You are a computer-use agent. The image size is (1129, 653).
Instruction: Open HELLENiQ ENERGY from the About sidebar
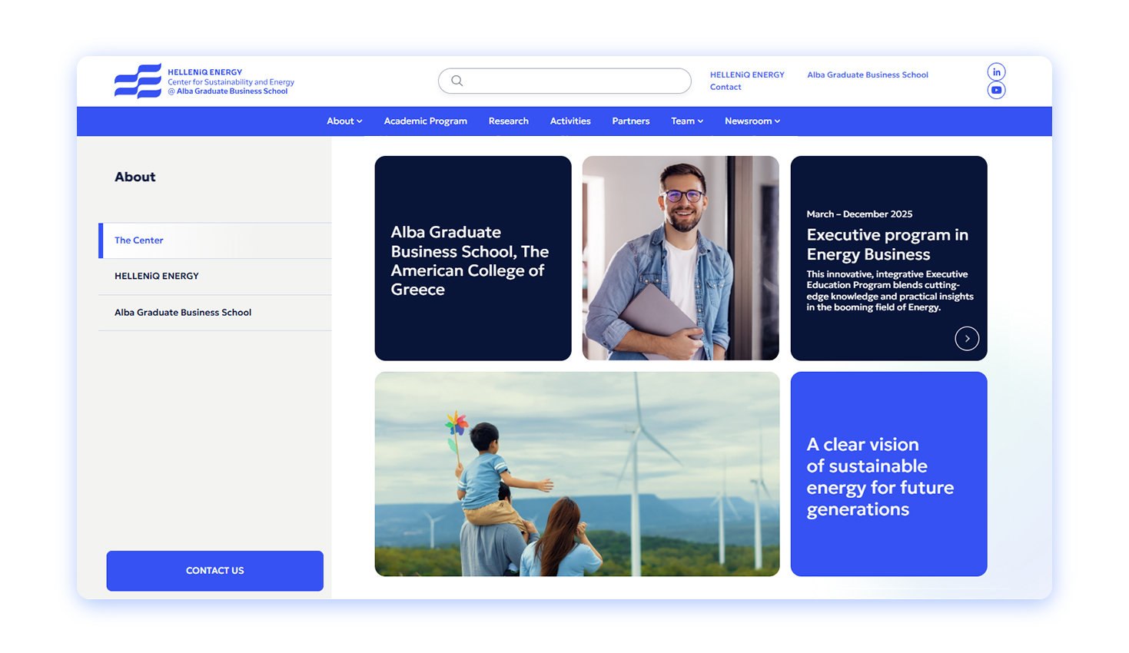pos(156,276)
